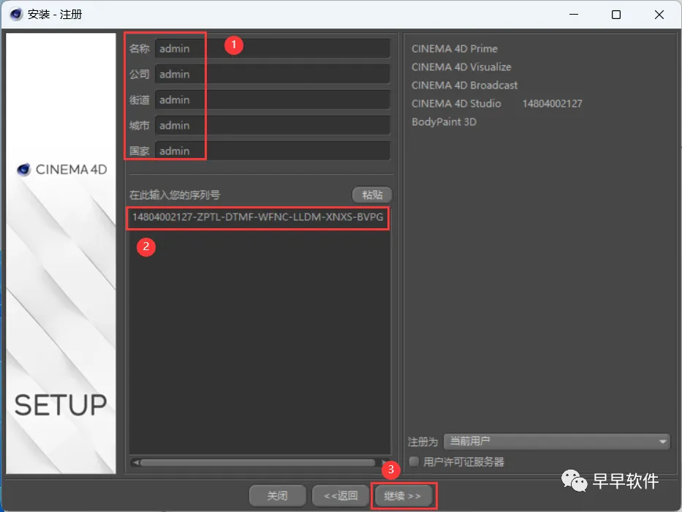Viewport: 682px width, 512px height.
Task: Select CINEMA 4D Studio entry
Action: tap(456, 104)
